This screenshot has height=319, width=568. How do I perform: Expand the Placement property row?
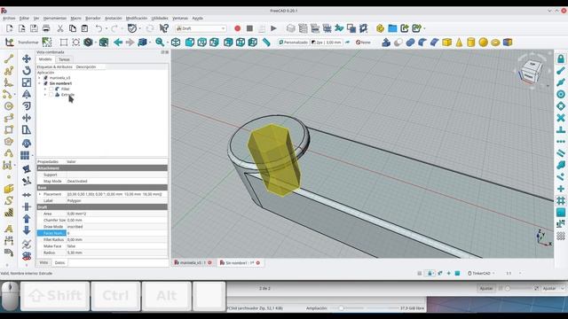(40, 194)
